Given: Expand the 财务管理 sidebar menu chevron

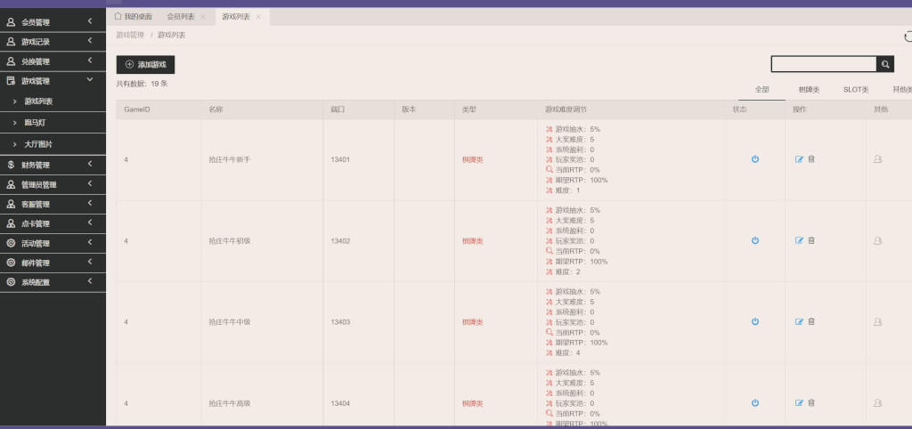Looking at the screenshot, I should pos(90,164).
